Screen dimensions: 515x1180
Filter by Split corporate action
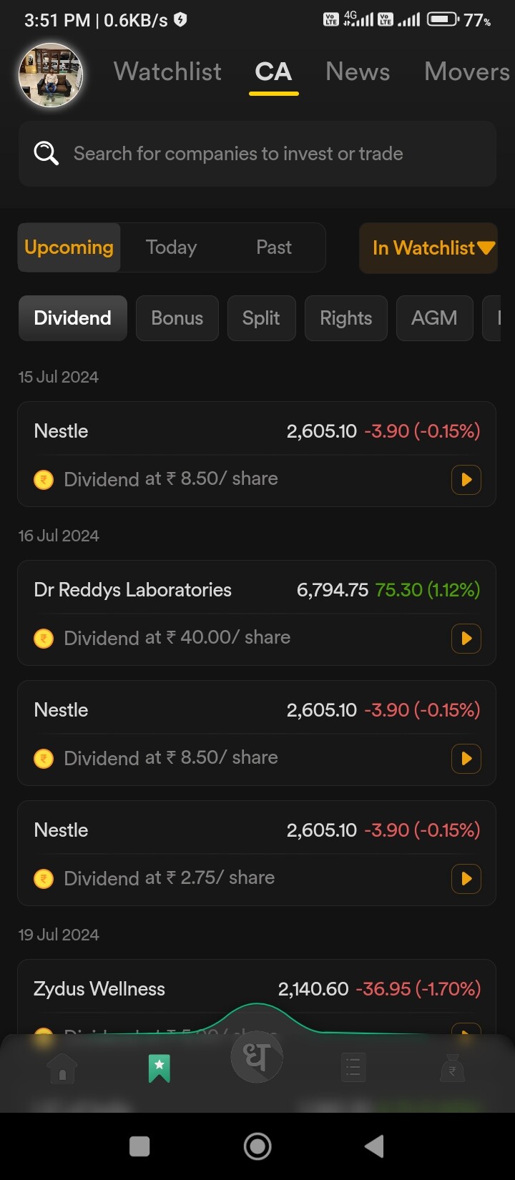tap(261, 318)
